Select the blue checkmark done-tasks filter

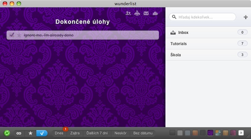[42, 133]
